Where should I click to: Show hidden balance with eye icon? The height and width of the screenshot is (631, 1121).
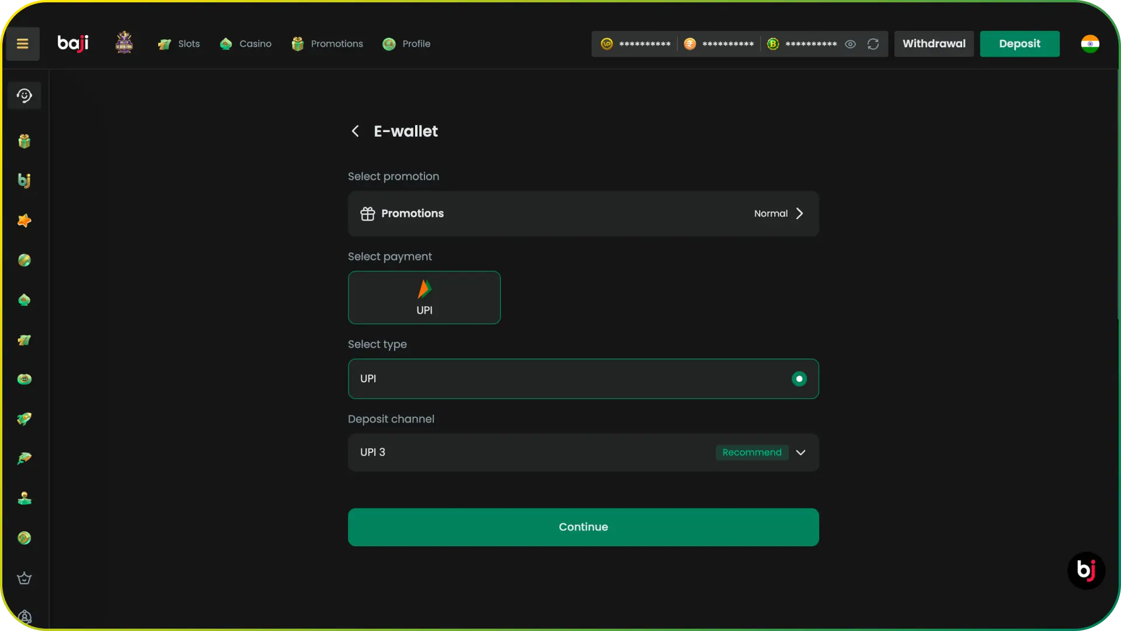pos(850,44)
